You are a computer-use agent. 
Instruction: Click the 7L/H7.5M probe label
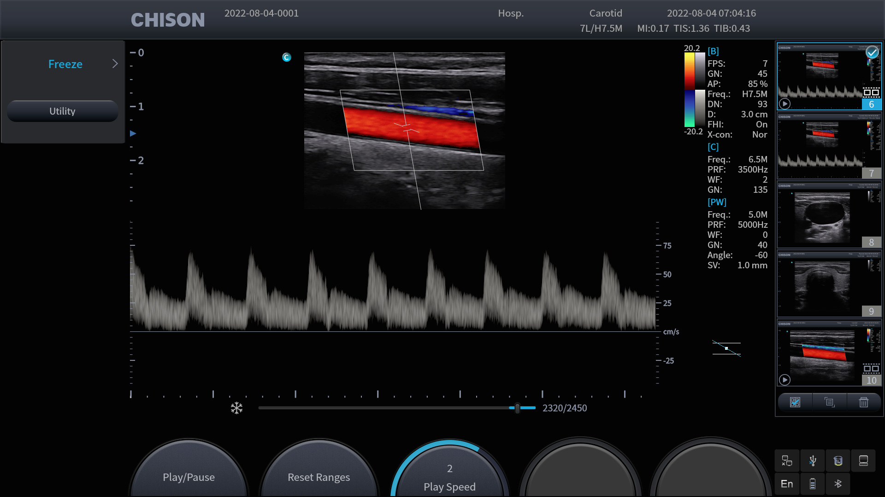(601, 29)
